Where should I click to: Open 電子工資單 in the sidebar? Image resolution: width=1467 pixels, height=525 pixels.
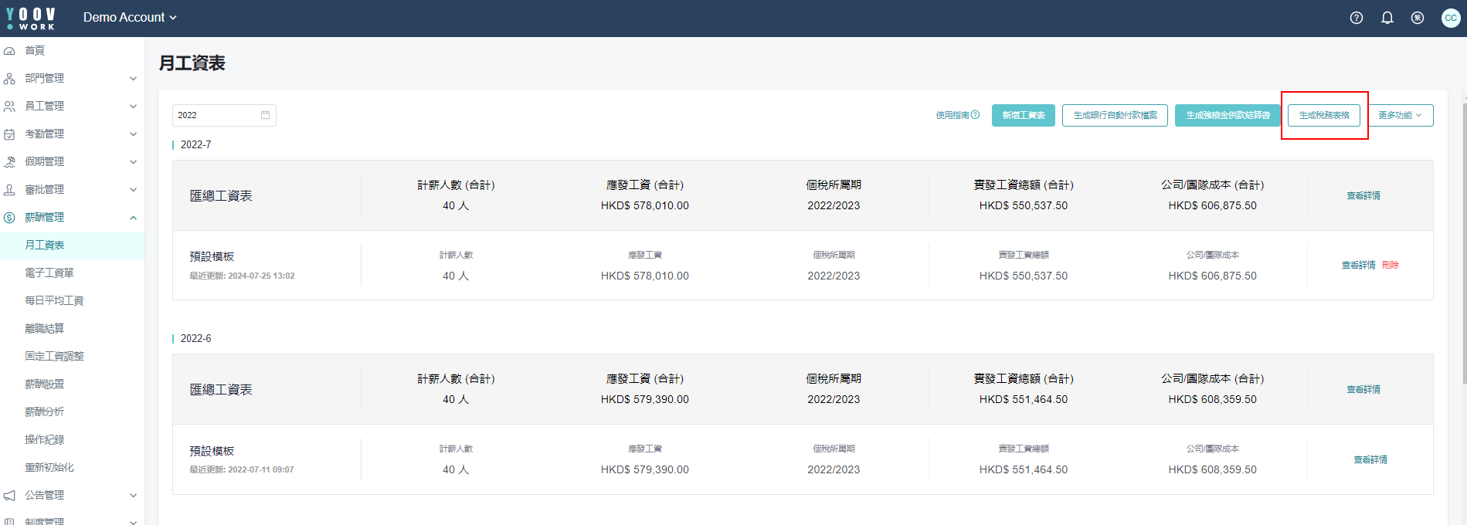coord(49,273)
